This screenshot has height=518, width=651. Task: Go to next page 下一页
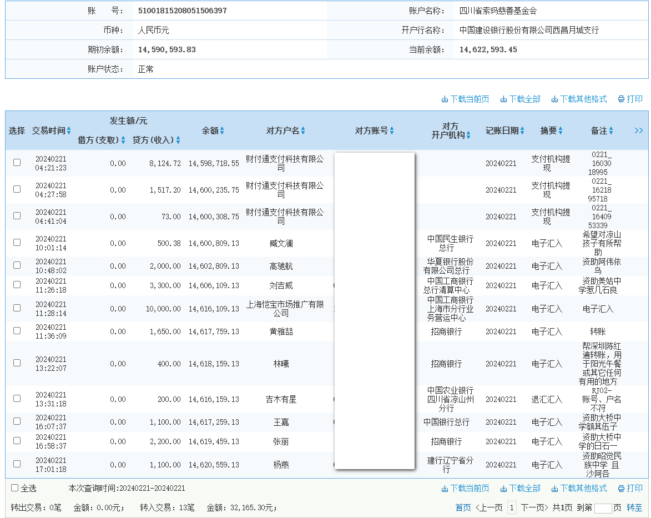[x=534, y=507]
